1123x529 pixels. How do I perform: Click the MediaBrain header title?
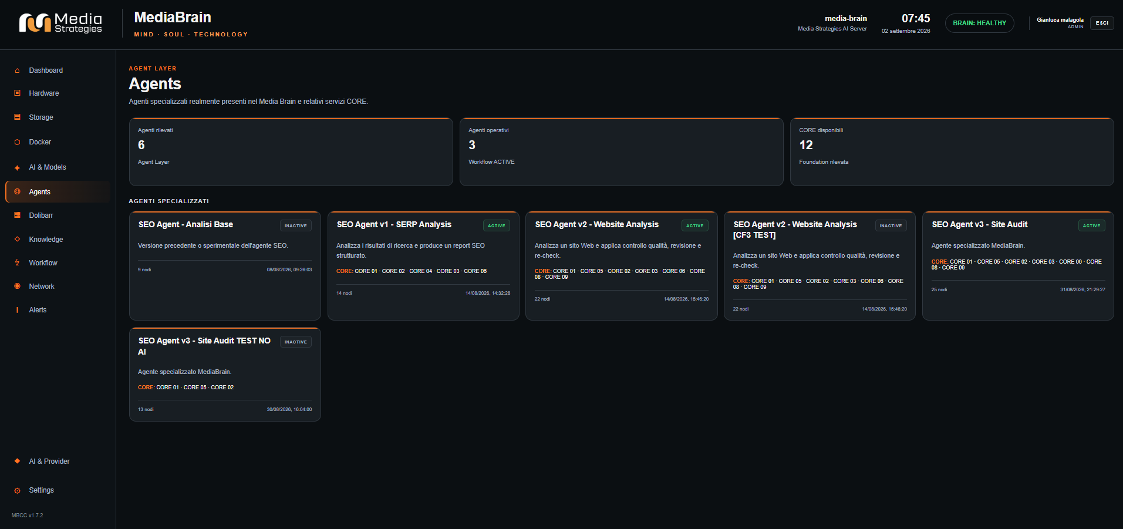tap(173, 18)
